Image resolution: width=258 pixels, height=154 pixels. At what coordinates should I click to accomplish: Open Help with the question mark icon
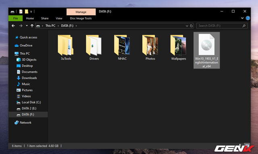click(x=248, y=18)
